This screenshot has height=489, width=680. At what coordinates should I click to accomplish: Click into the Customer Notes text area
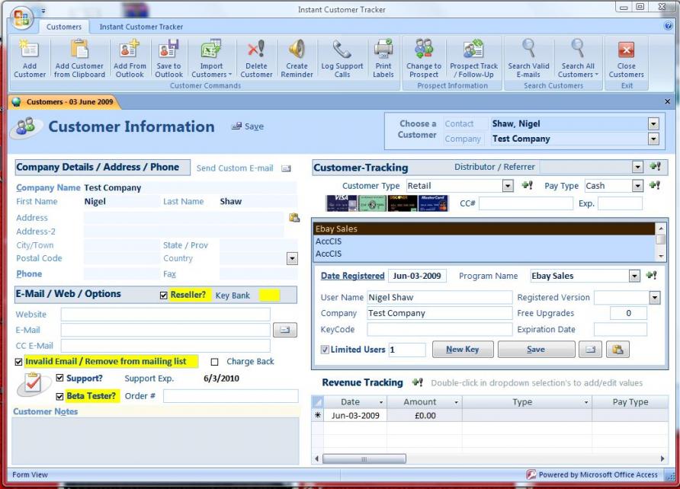(156, 441)
